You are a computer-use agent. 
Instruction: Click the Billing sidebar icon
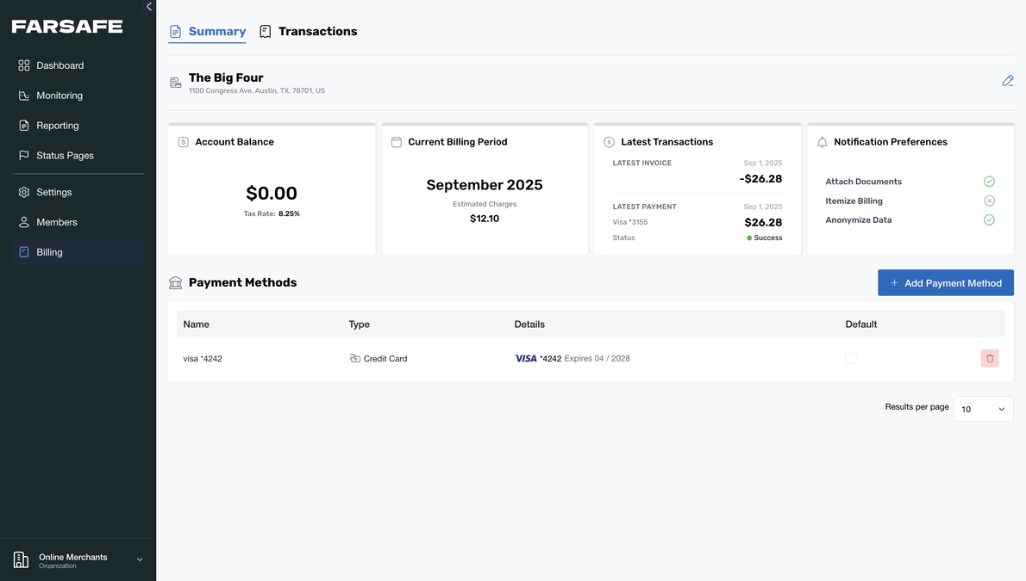[x=24, y=251]
